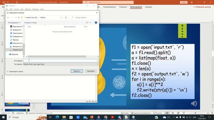Click the speaker audio icon on slide
Screen dimensions: 214x120
point(194,104)
